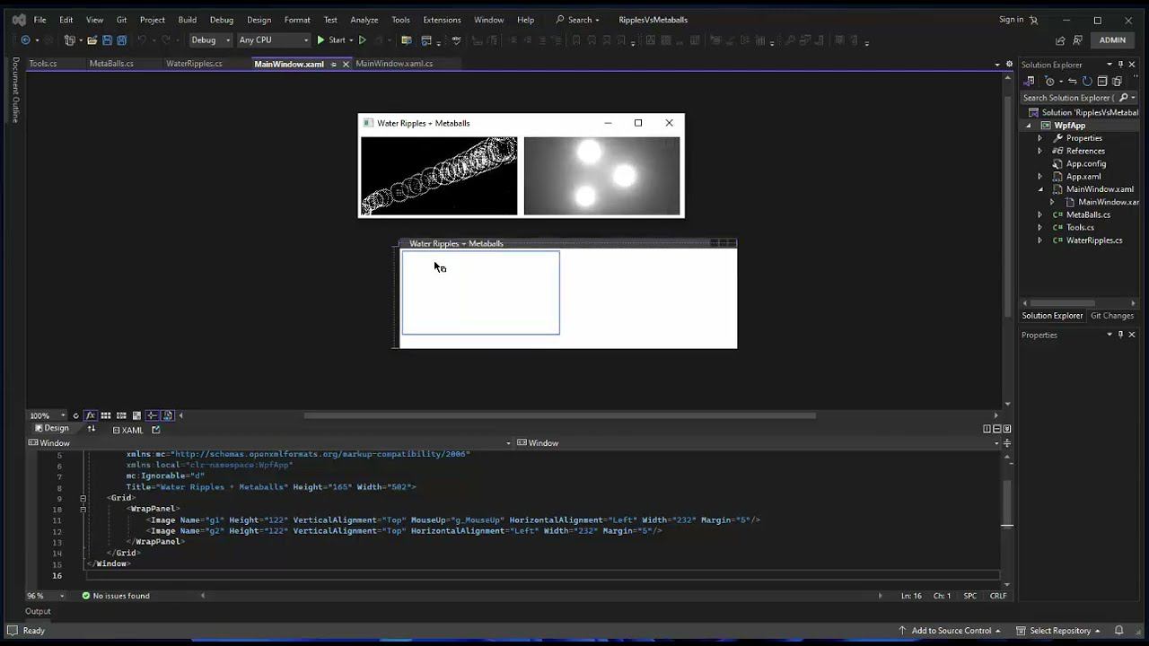Screen dimensions: 1149x646
Task: Click the pop out XAML icon
Action: pyautogui.click(x=155, y=430)
